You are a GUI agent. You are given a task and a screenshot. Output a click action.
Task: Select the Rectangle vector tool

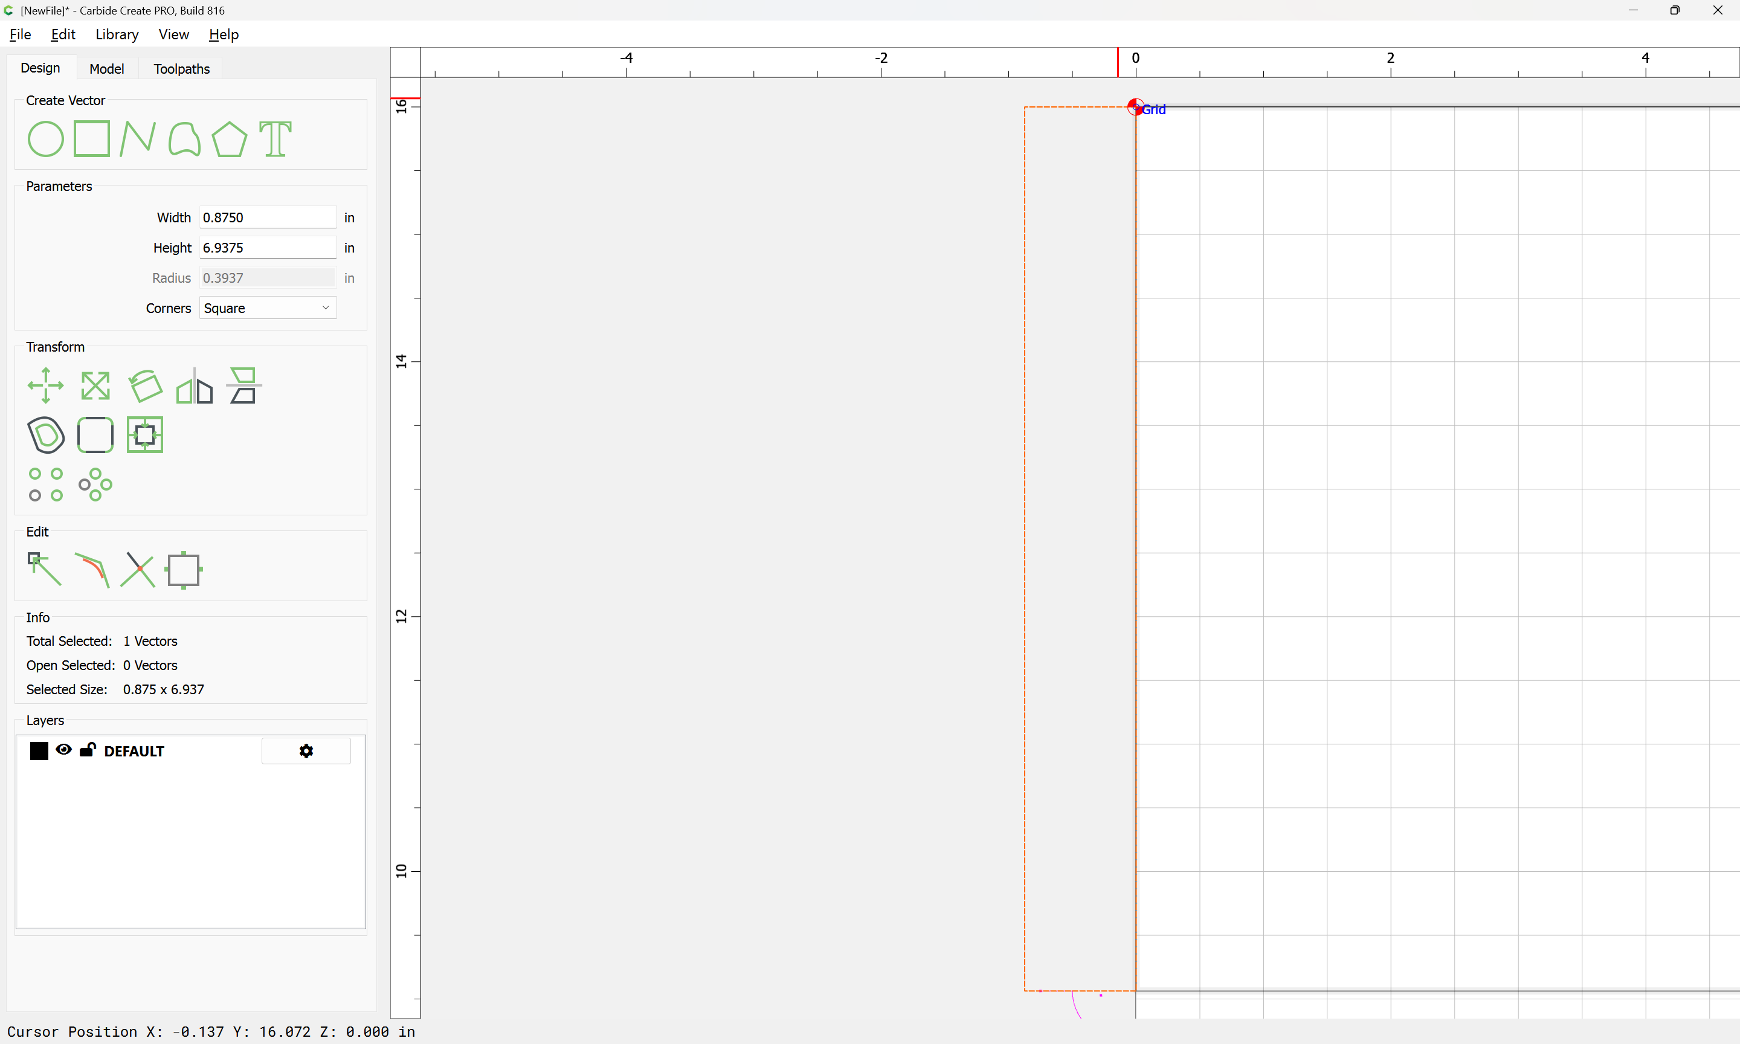click(x=92, y=138)
